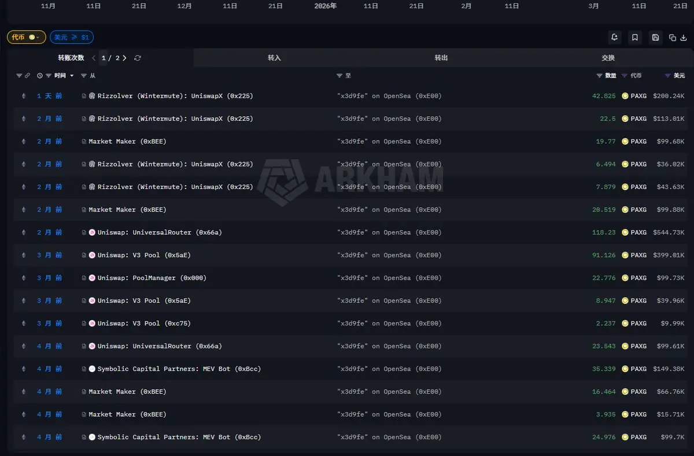Click the Ethereum icon in the $544.73K row
This screenshot has height=456, width=694.
(x=24, y=232)
